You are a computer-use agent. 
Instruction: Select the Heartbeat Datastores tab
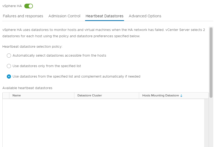(104, 16)
